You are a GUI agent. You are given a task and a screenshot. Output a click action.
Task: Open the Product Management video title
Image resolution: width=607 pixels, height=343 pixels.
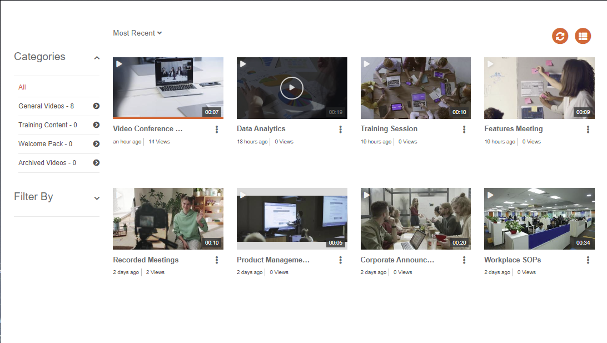tap(273, 260)
